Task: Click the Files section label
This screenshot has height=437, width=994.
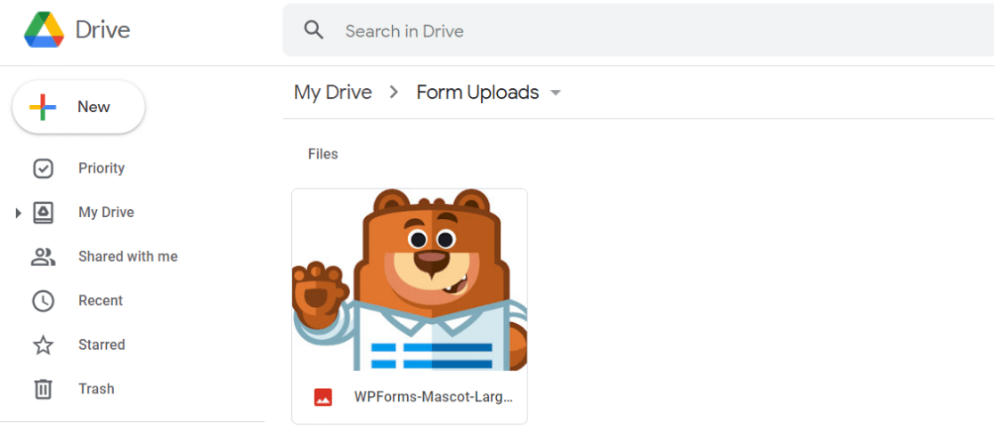Action: click(323, 154)
